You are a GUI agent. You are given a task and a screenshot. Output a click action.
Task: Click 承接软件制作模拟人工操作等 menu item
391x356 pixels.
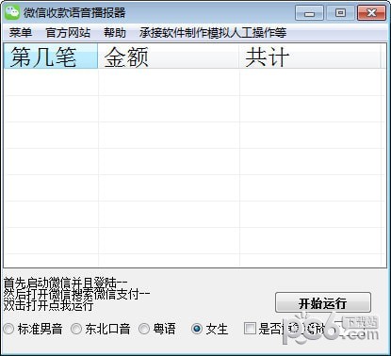click(213, 33)
